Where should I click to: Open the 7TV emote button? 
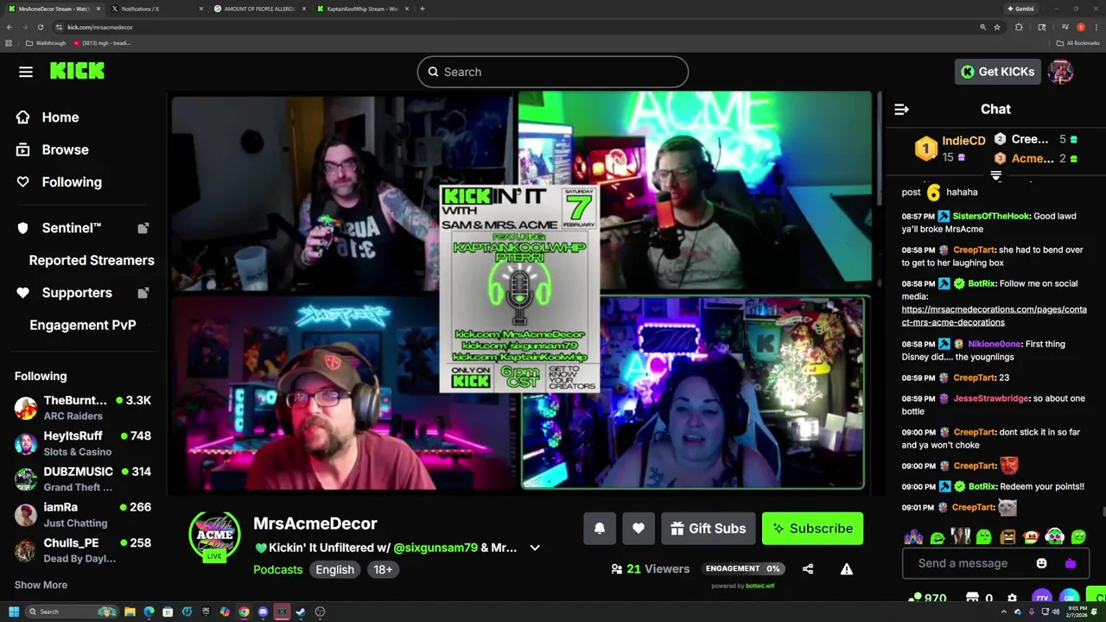coord(1041,597)
